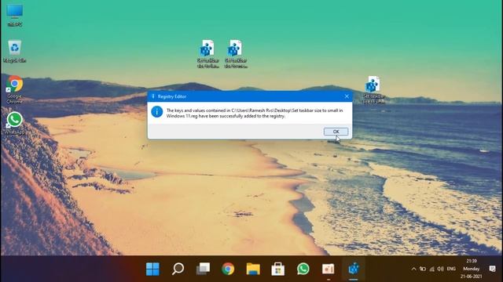This screenshot has height=282, width=503.
Task: Select the This PC desktop icon
Action: (15, 16)
